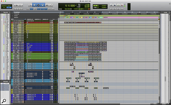Click the Sends A-E column header
Viewport: 171px width, 105px height.
coord(45,19)
